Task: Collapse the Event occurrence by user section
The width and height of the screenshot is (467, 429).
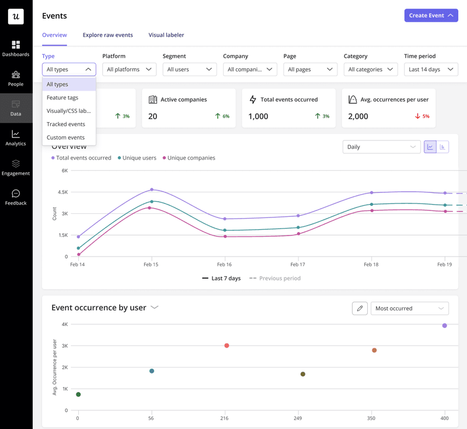Action: click(154, 306)
